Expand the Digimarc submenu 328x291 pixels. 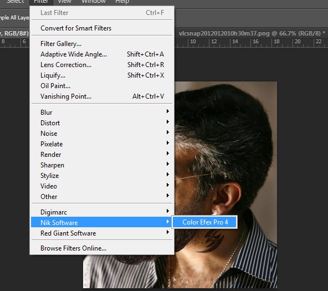pos(102,212)
